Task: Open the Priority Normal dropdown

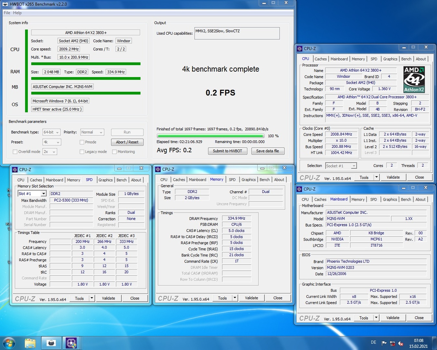Action: [x=92, y=132]
